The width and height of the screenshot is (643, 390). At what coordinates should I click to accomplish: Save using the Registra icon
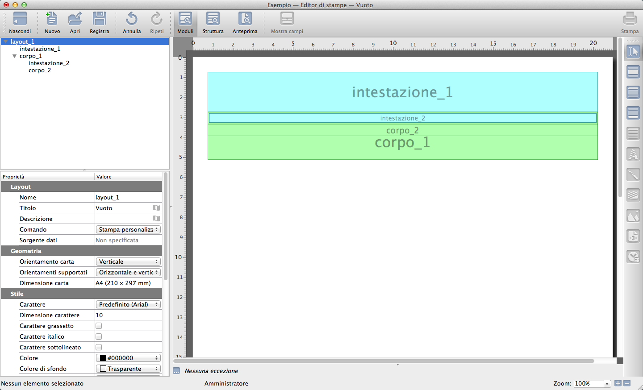point(99,20)
